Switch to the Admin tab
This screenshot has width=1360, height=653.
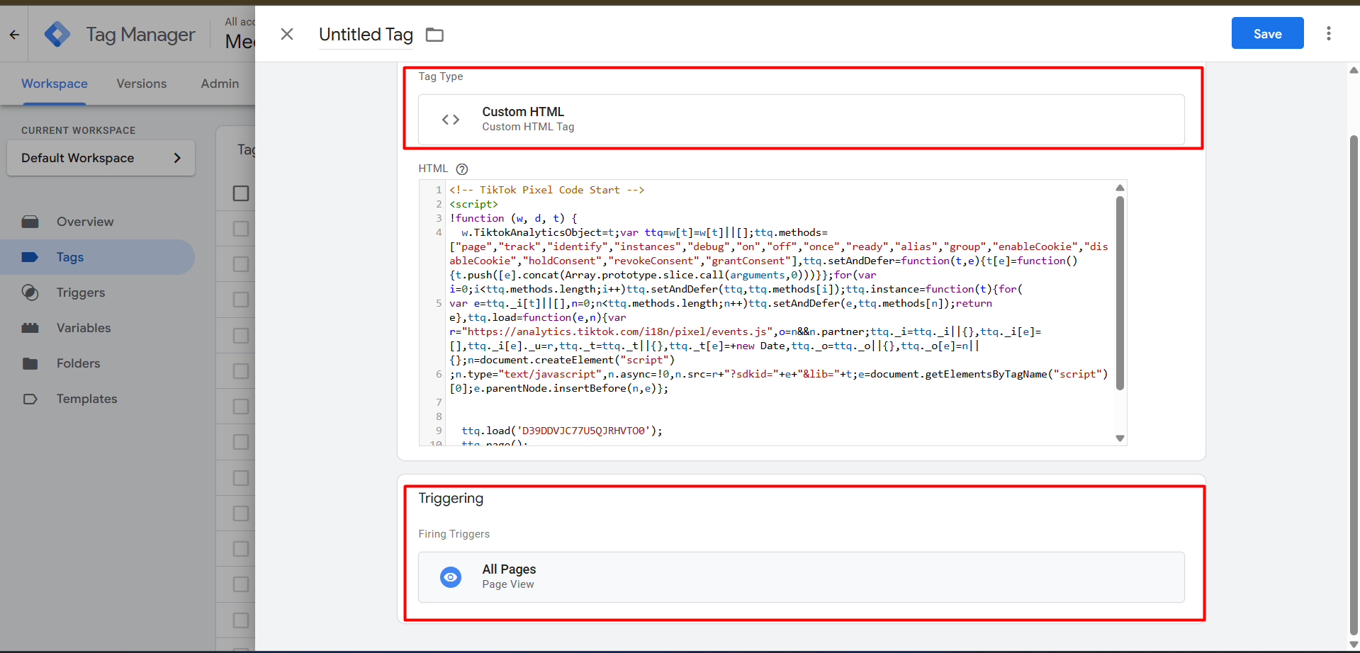[x=220, y=84]
